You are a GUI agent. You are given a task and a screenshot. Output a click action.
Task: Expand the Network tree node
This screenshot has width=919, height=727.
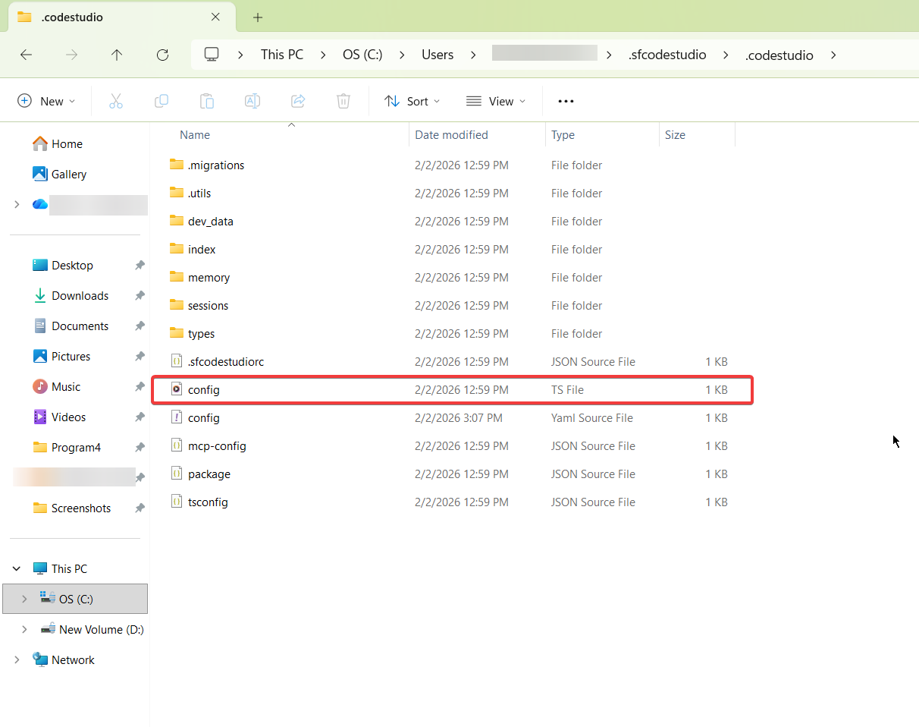[17, 660]
